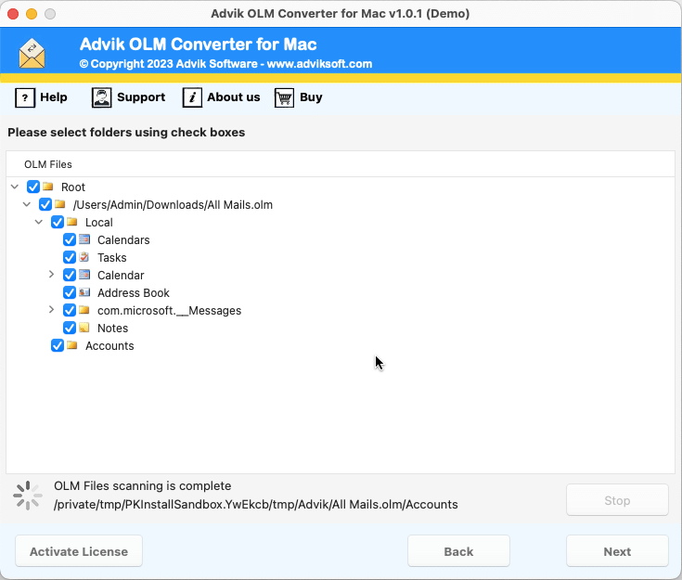The width and height of the screenshot is (682, 580).
Task: Go back with the Back button
Action: tap(458, 551)
